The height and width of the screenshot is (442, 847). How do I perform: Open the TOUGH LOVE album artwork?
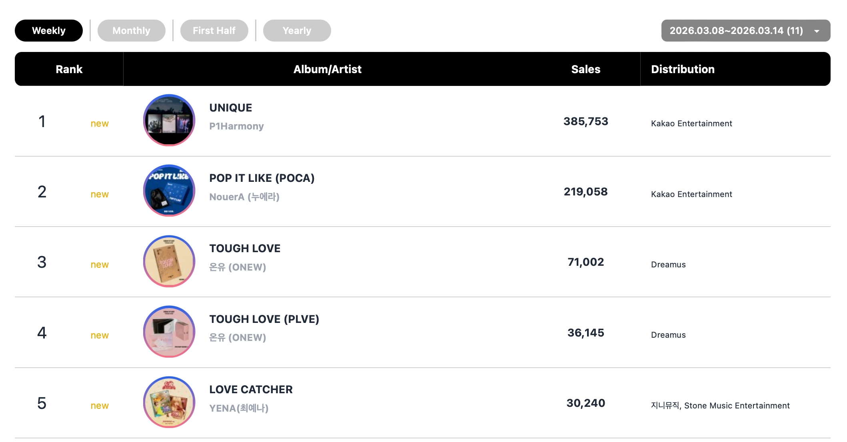(x=169, y=261)
